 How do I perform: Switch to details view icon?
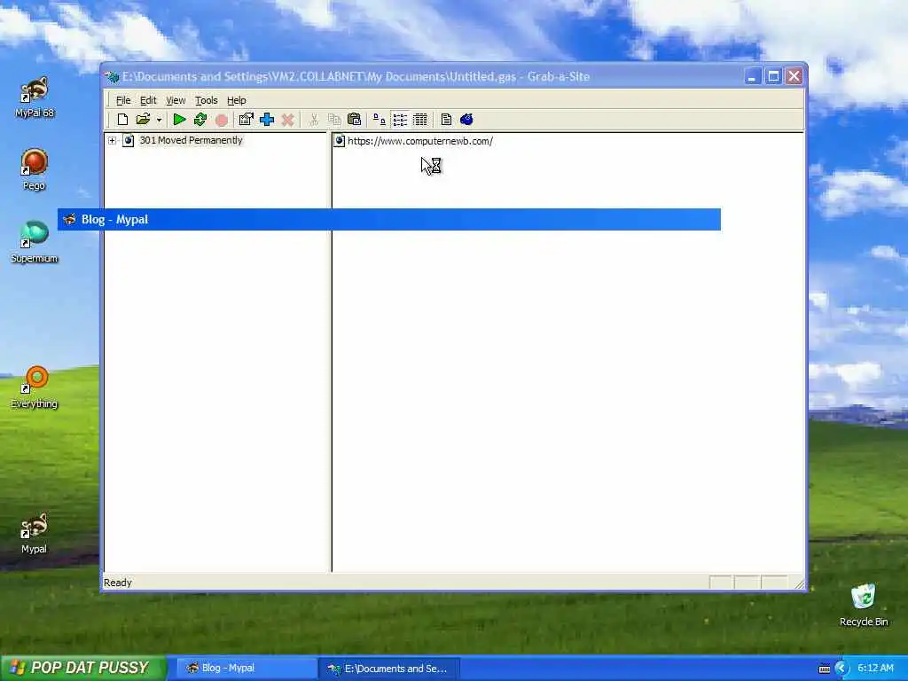coord(420,120)
